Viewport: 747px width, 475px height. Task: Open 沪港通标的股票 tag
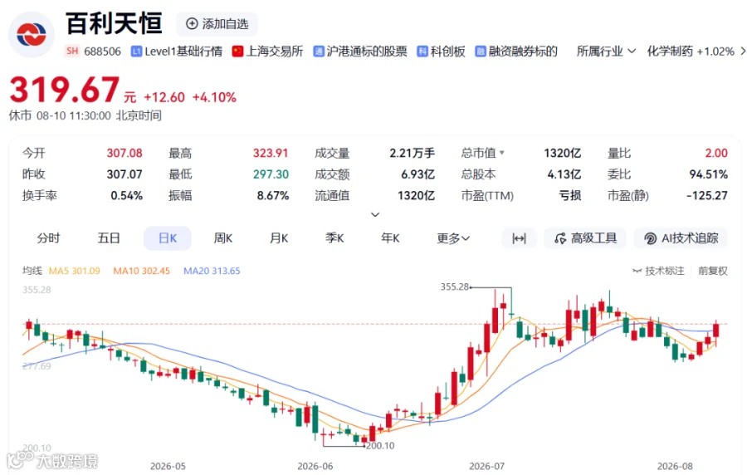pyautogui.click(x=360, y=51)
